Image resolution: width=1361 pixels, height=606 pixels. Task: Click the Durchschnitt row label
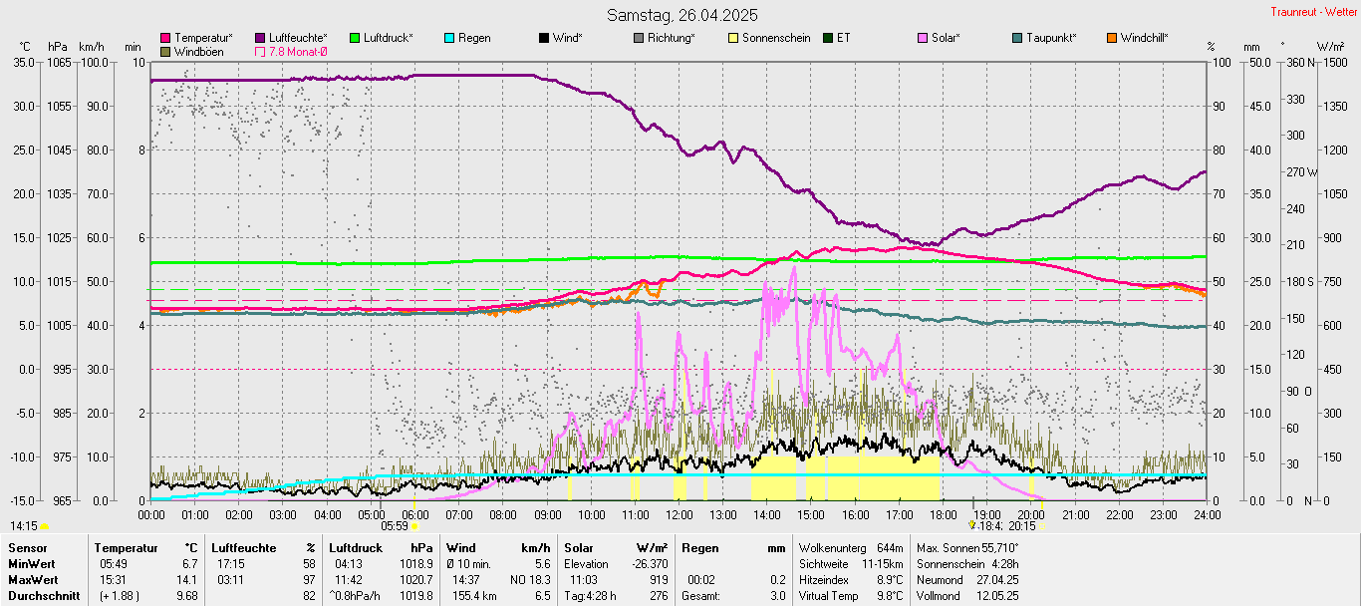click(44, 596)
